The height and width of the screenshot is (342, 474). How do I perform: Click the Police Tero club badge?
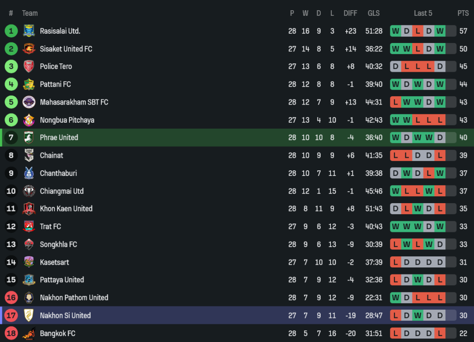pos(29,67)
